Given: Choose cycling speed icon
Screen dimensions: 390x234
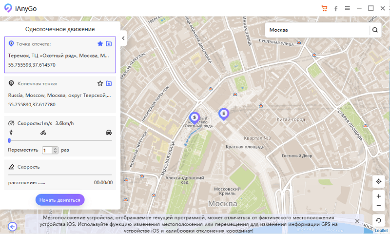Looking at the screenshot, I should (43, 133).
